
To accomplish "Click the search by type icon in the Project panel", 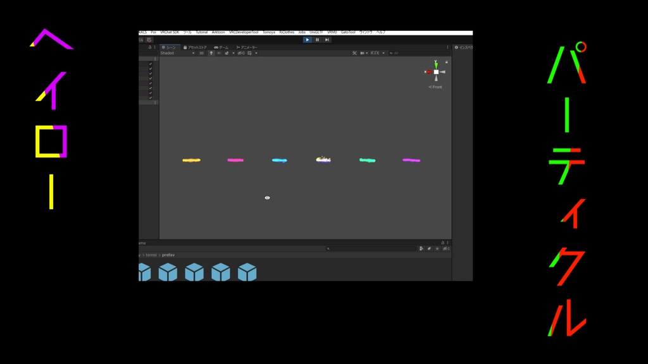I will point(421,248).
